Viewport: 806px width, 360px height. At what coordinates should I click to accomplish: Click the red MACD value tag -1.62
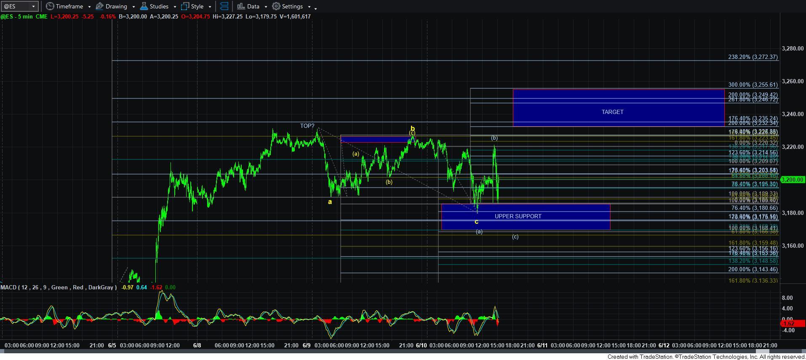(x=793, y=323)
